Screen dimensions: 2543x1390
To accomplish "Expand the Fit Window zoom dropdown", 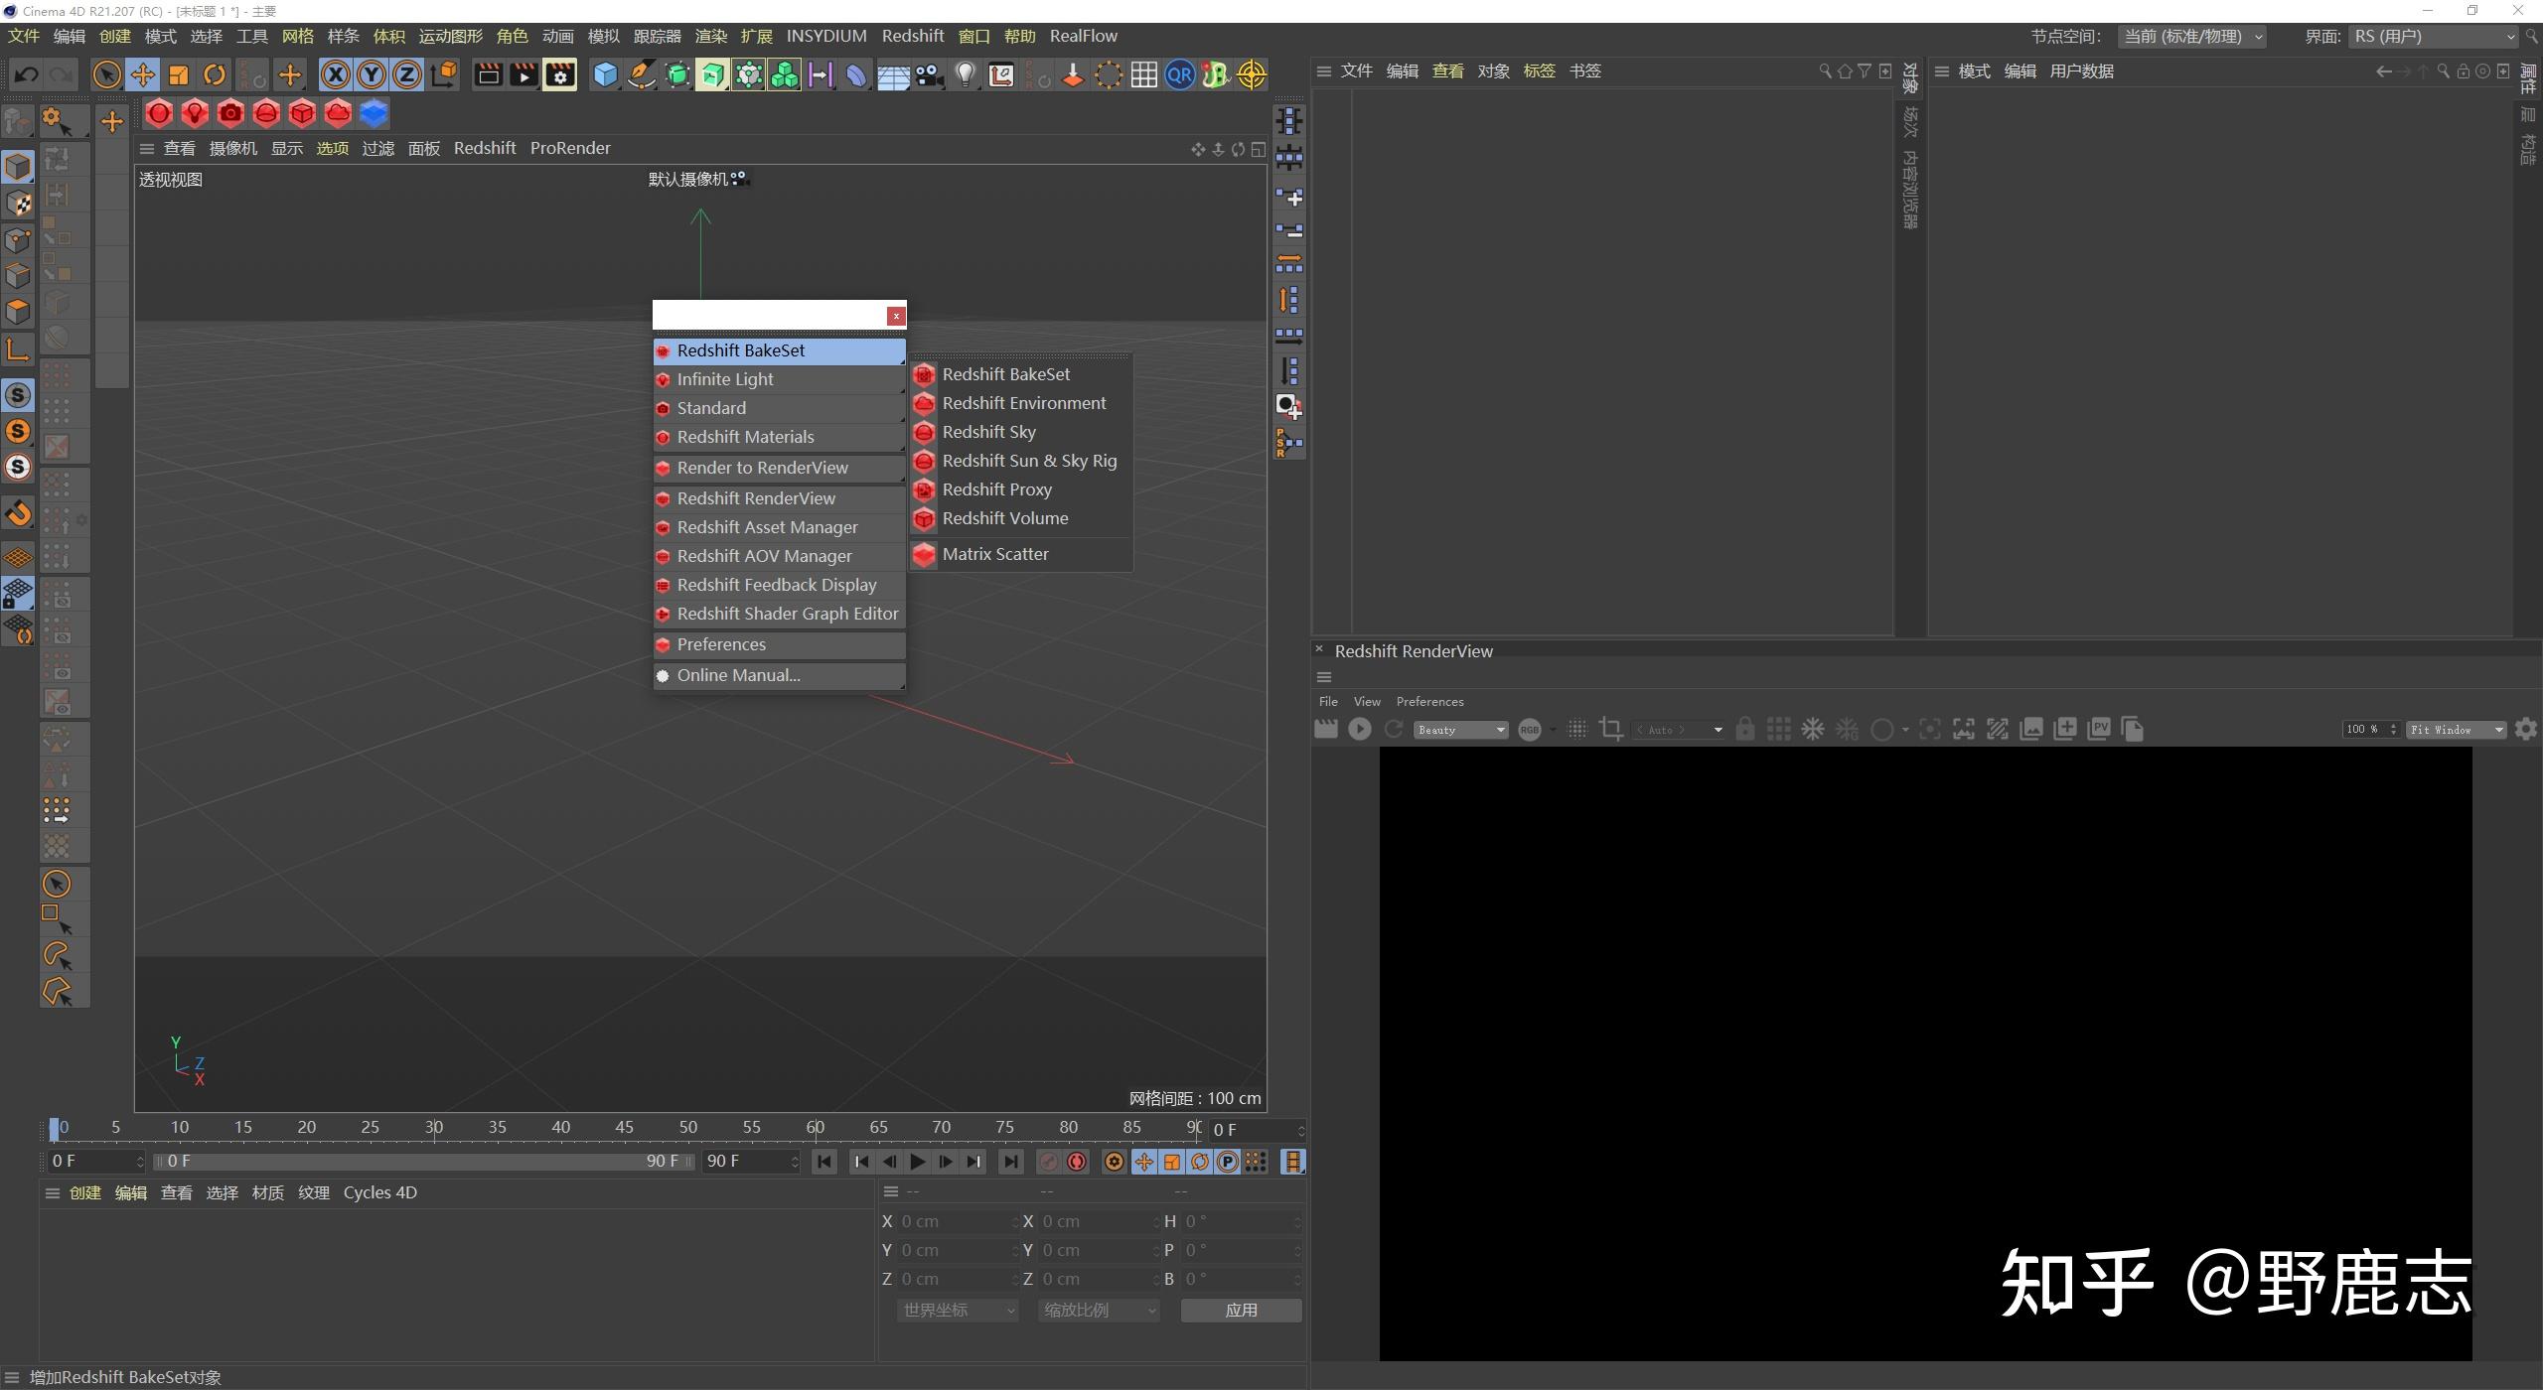I will point(2455,730).
